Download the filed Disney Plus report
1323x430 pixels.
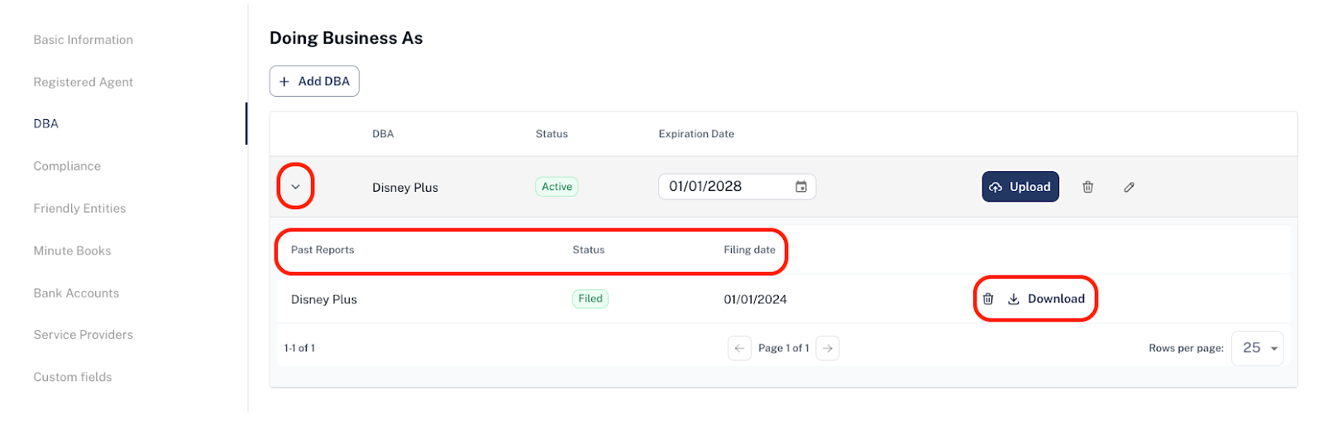(x=1046, y=299)
